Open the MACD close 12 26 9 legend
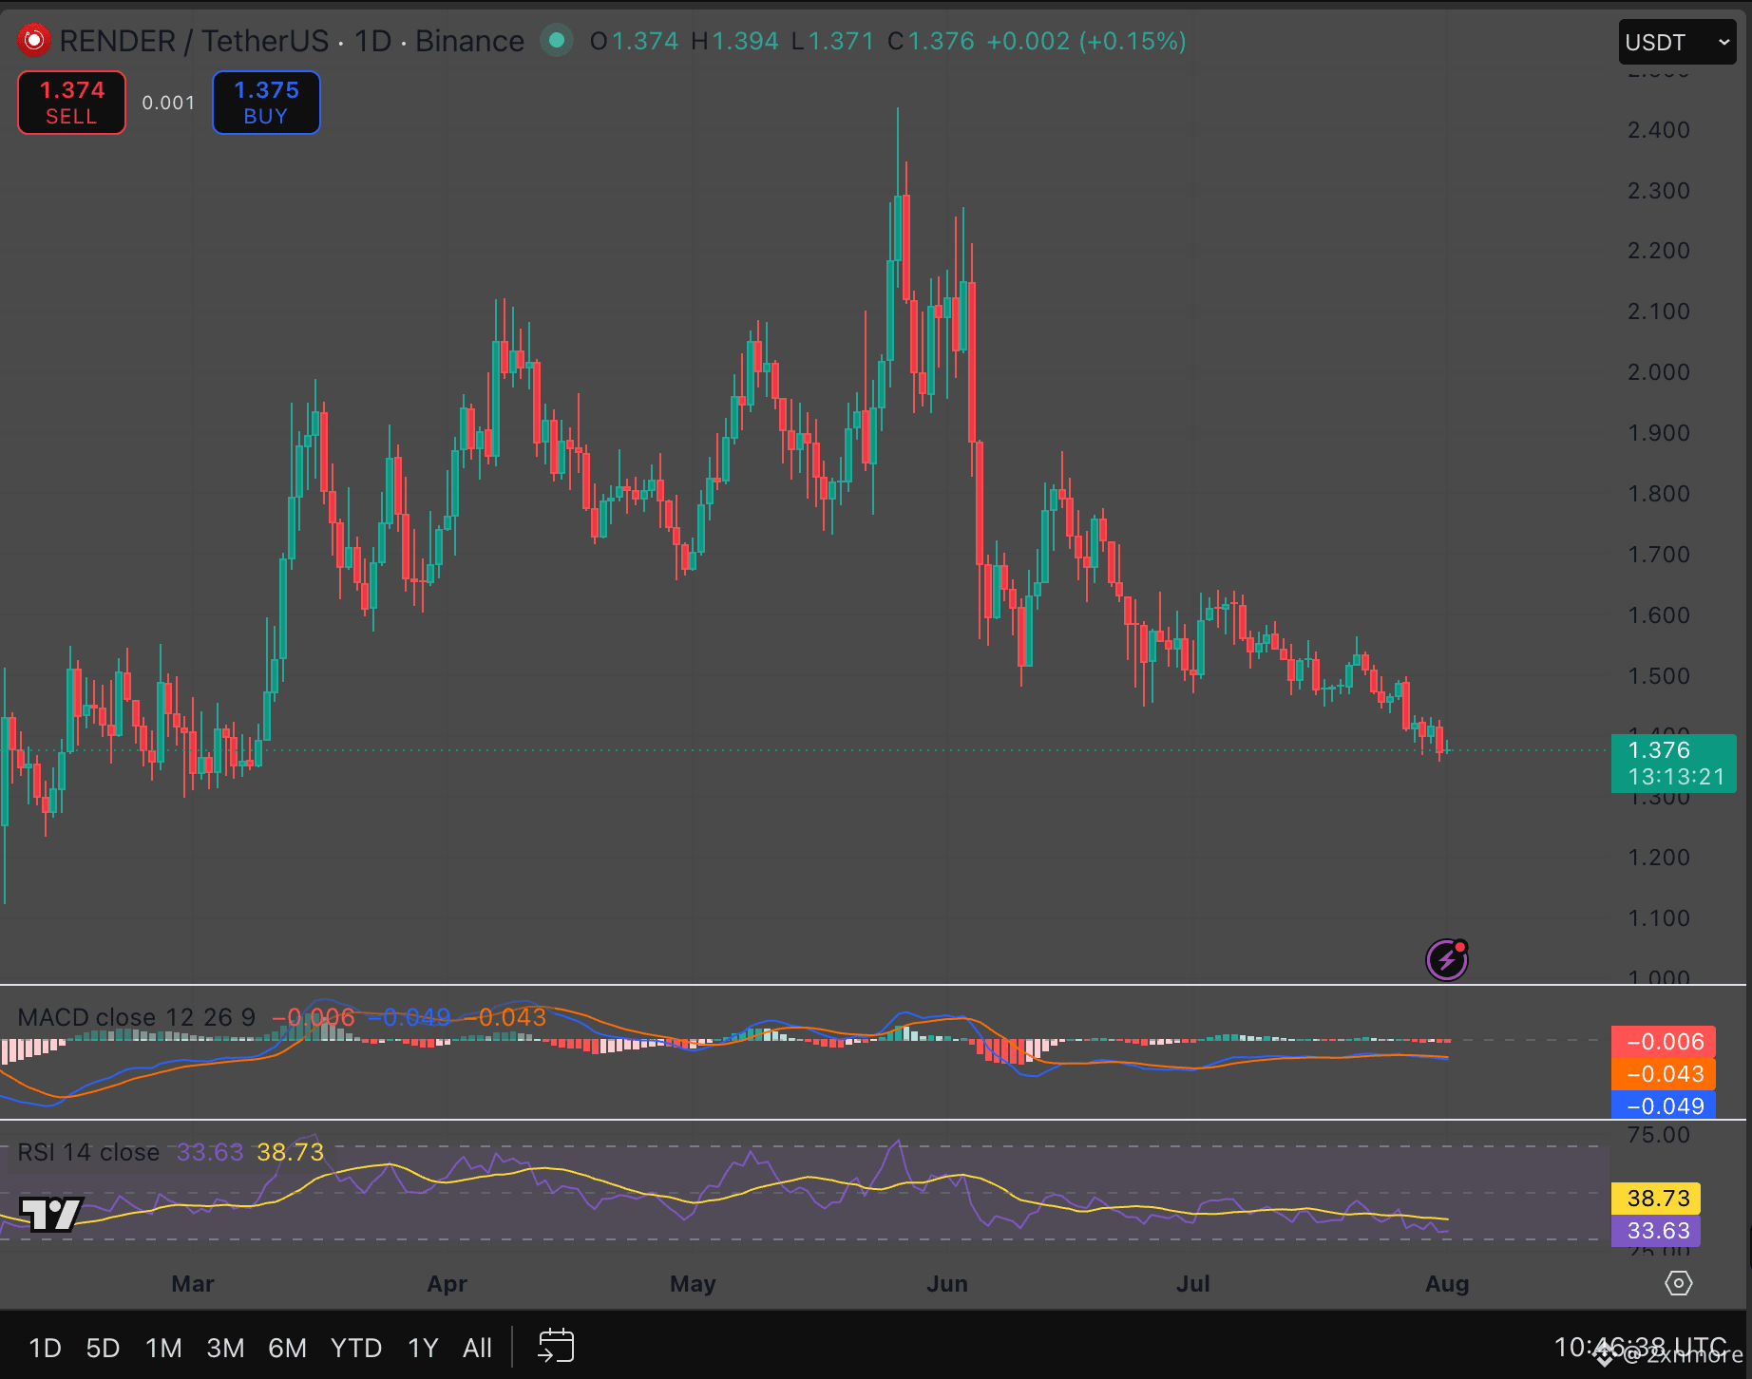The height and width of the screenshot is (1379, 1752). tap(136, 1017)
